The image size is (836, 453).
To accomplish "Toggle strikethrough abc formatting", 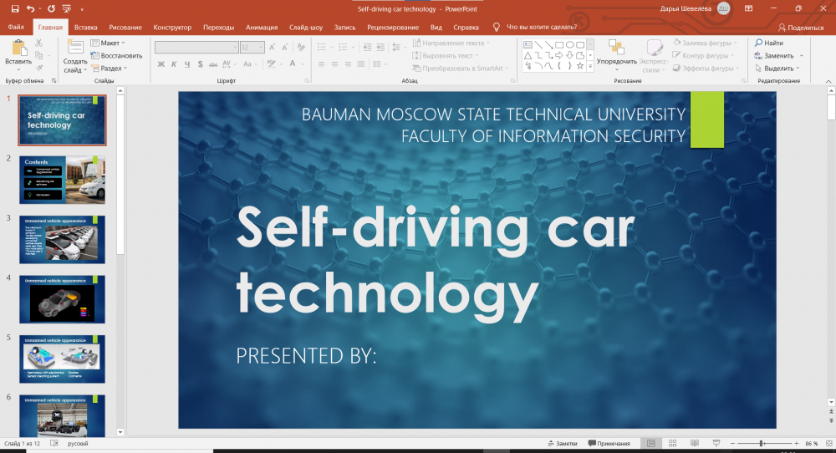I will pos(212,64).
